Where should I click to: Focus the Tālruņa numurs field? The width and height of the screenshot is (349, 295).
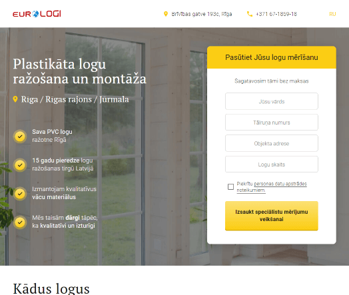(x=272, y=123)
